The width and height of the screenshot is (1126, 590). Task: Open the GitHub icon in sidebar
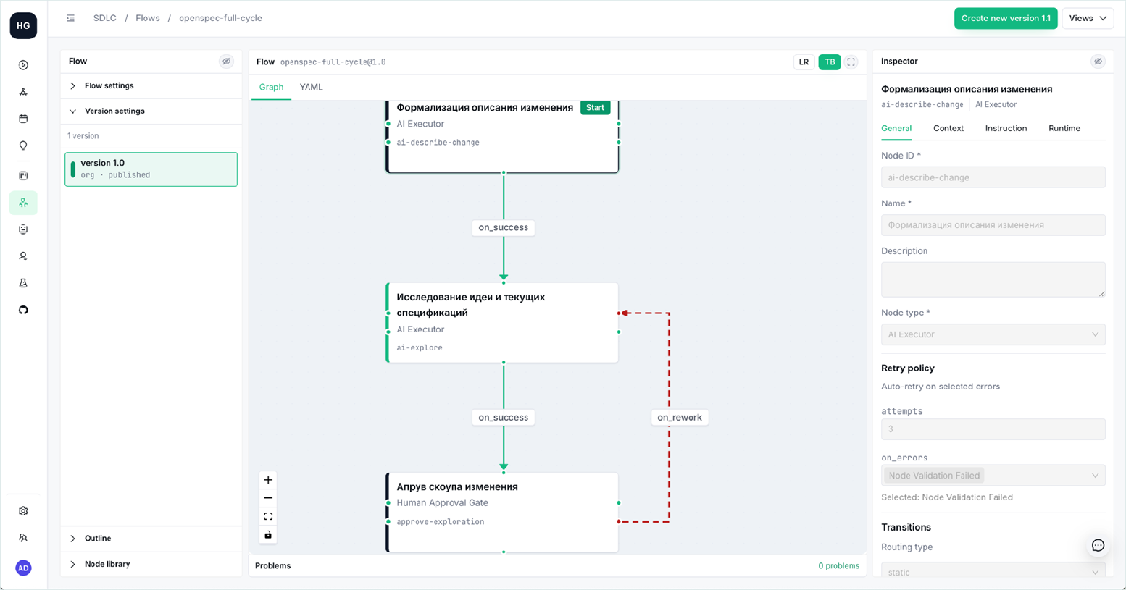coord(23,310)
